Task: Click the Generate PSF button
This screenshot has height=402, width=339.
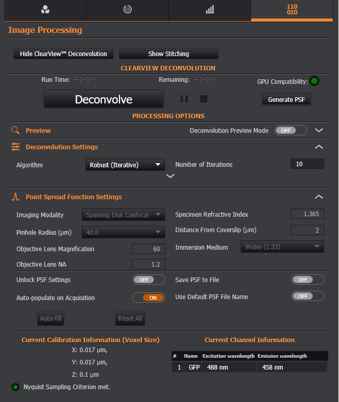Action: (287, 99)
